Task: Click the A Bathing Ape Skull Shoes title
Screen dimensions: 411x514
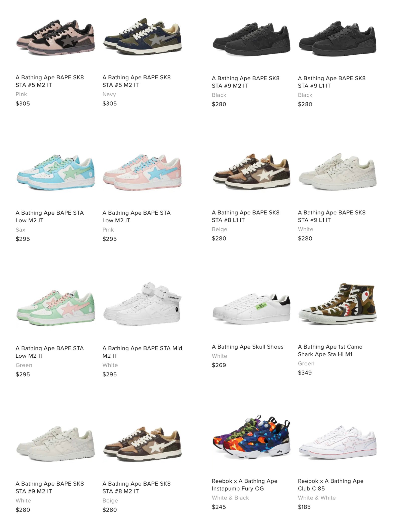Action: (248, 347)
